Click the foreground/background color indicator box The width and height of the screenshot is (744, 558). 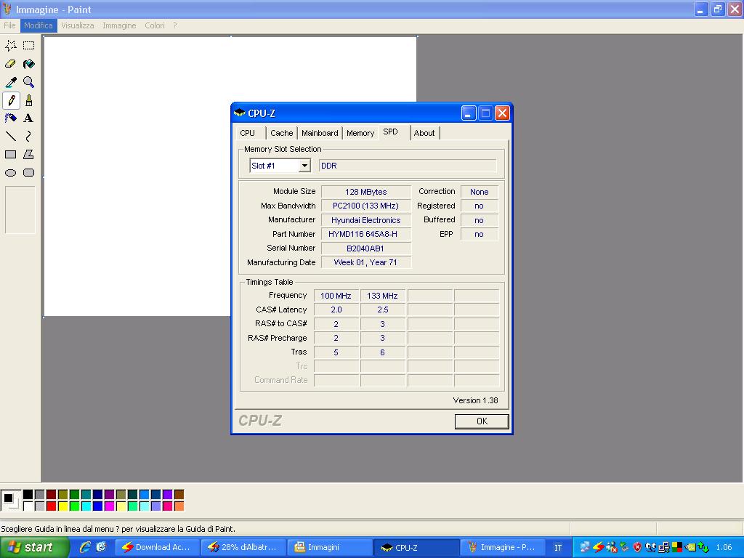tap(10, 501)
